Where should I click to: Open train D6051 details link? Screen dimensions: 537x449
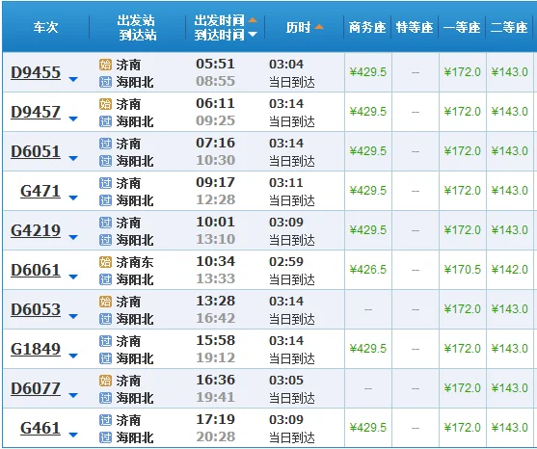[x=36, y=151]
